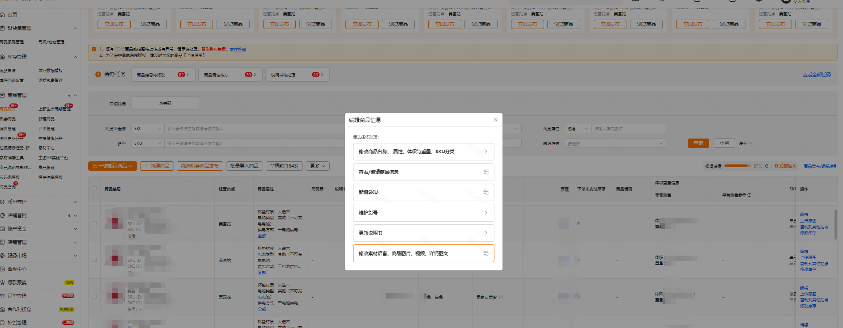The width and height of the screenshot is (843, 328).
Task: Open the 更多 dropdown button
Action: pos(318,166)
